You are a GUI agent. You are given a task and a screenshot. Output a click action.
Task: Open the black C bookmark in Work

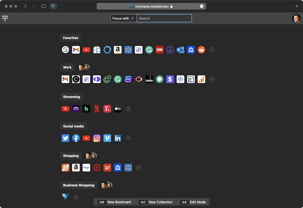(76, 79)
